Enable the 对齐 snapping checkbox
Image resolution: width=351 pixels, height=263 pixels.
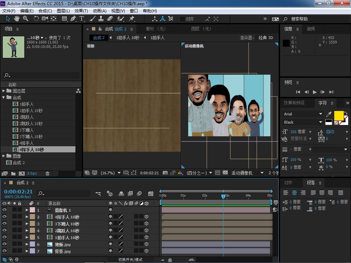182,19
